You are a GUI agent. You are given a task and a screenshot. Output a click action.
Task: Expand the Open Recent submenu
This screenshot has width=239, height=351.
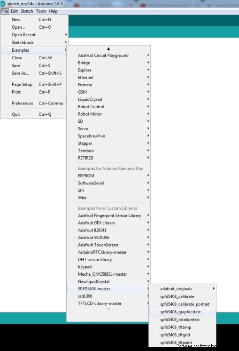[34, 35]
